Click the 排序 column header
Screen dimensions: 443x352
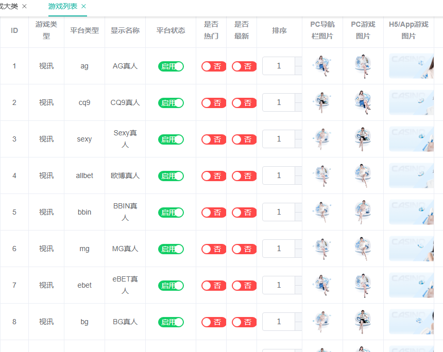pyautogui.click(x=279, y=30)
